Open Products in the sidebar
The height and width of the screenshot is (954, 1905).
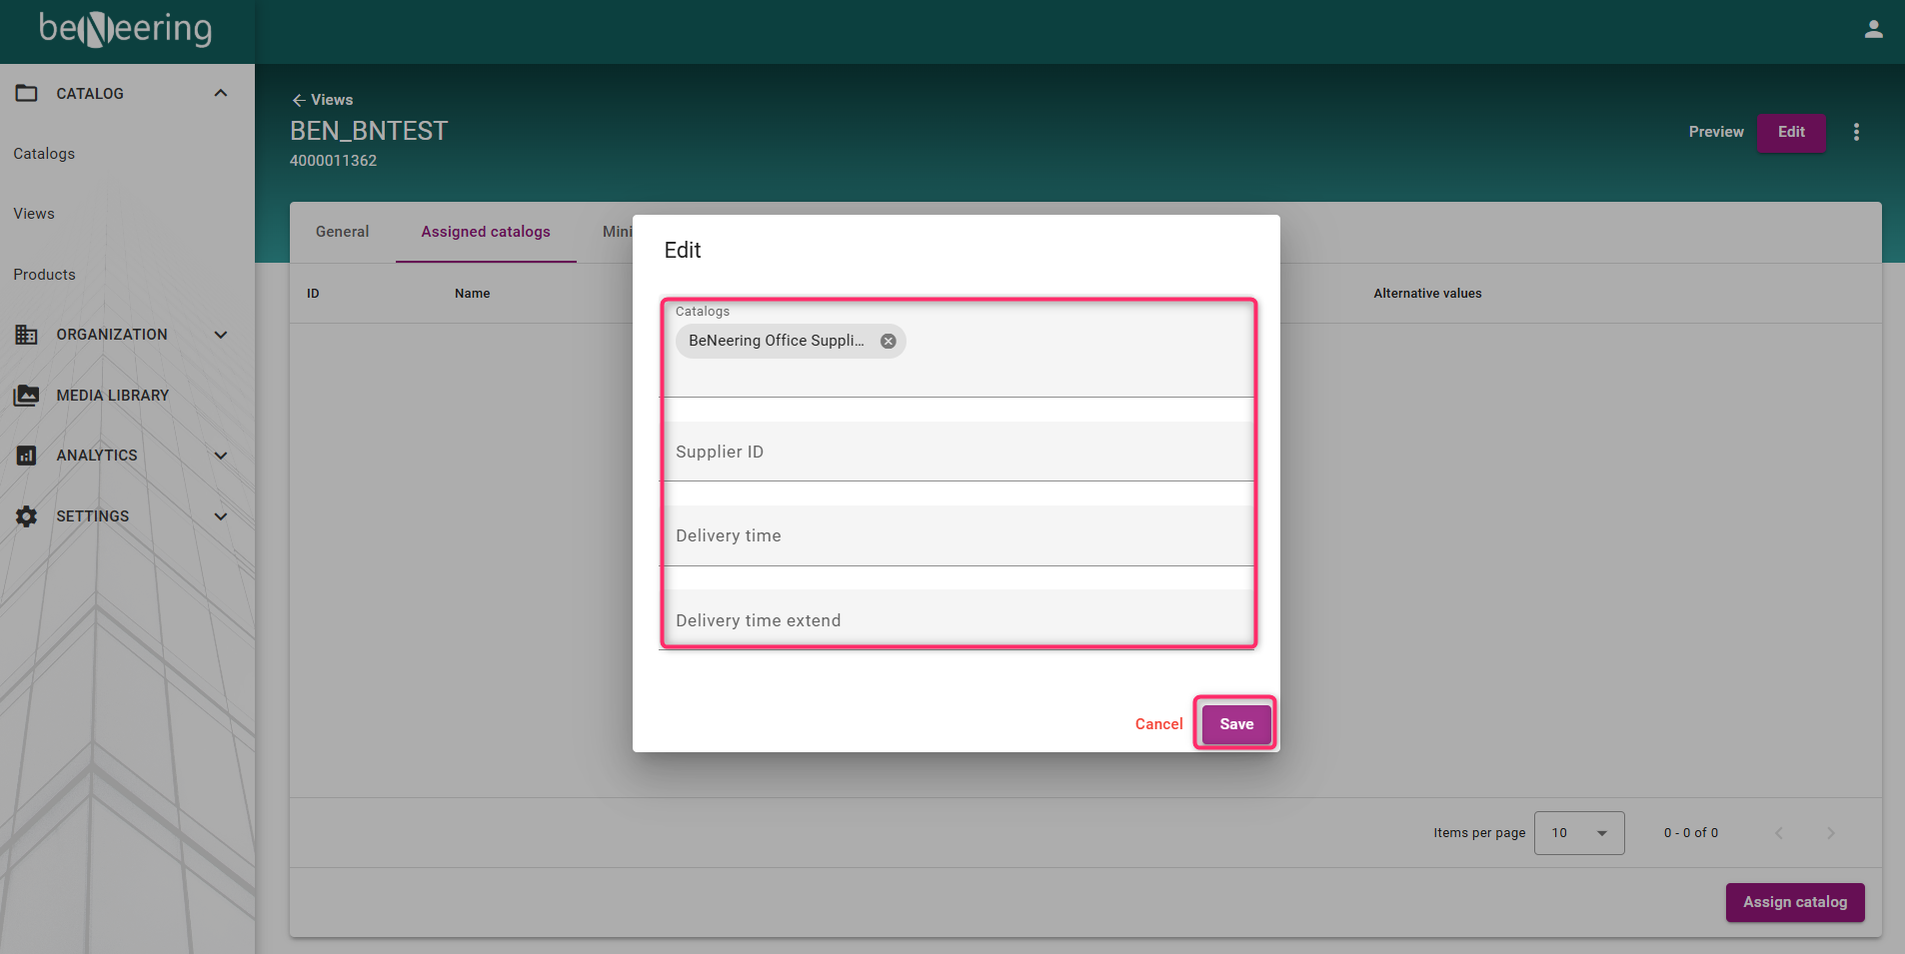(45, 275)
